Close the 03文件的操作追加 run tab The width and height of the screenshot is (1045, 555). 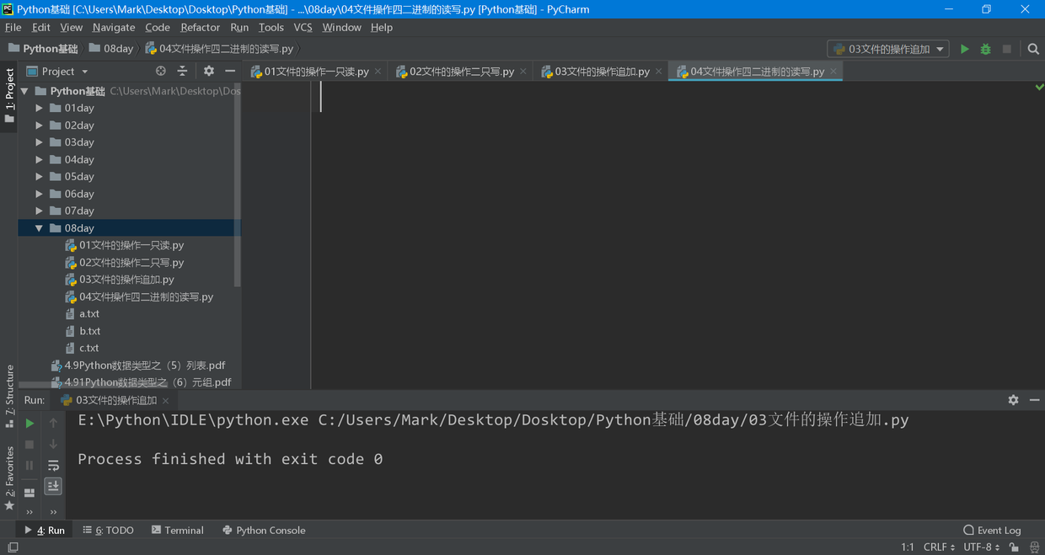coord(166,400)
